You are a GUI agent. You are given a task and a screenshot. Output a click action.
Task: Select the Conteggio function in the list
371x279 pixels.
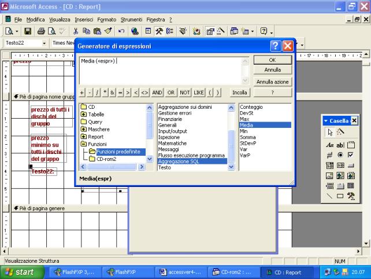251,107
